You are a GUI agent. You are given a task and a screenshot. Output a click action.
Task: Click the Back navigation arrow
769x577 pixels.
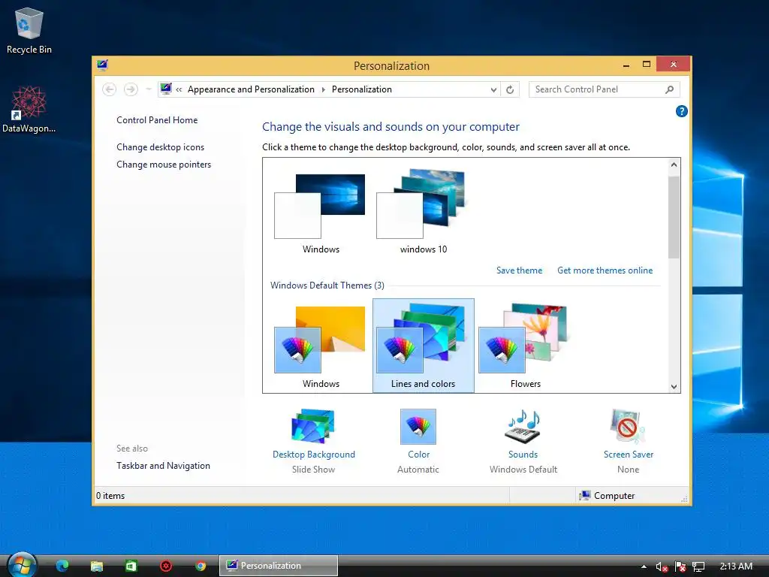(x=110, y=89)
